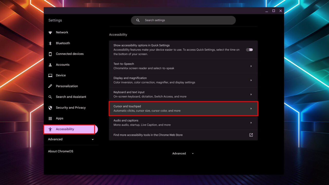Select the Accounts person icon
The image size is (329, 185).
click(x=50, y=65)
